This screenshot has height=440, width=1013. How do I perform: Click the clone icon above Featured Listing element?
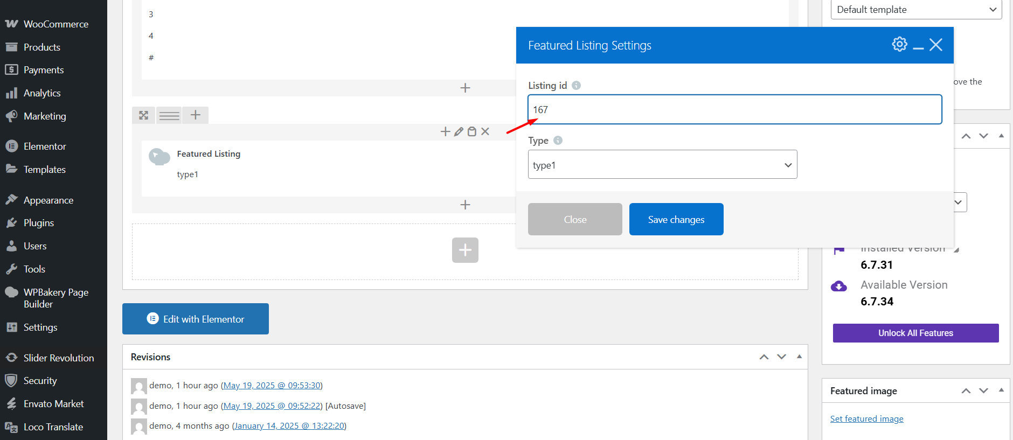tap(472, 131)
